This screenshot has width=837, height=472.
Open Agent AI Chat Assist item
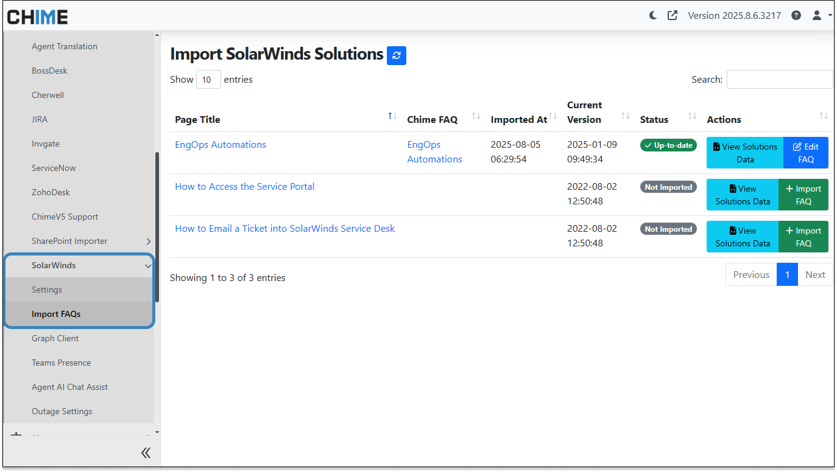click(x=69, y=387)
